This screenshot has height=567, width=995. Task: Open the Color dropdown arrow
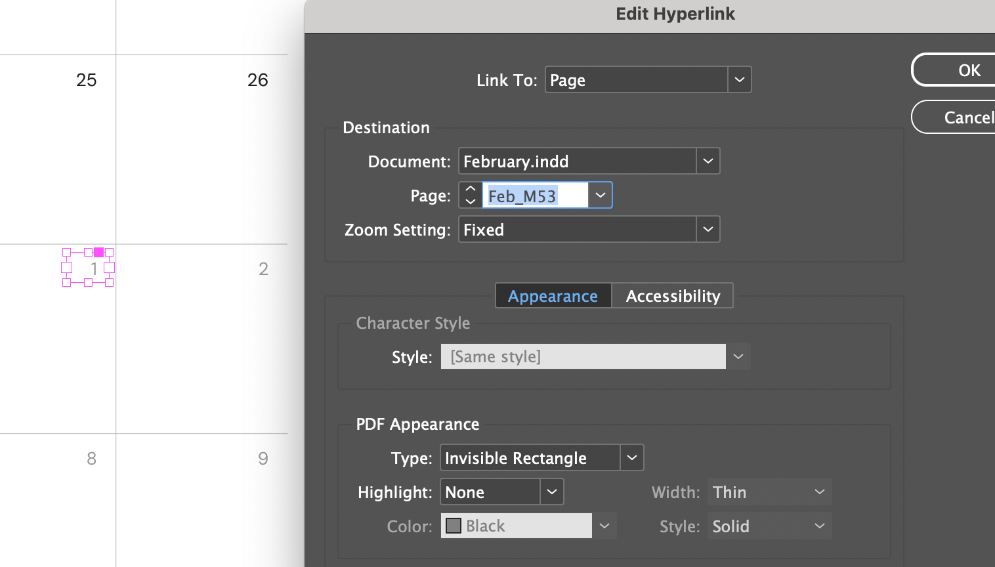603,526
